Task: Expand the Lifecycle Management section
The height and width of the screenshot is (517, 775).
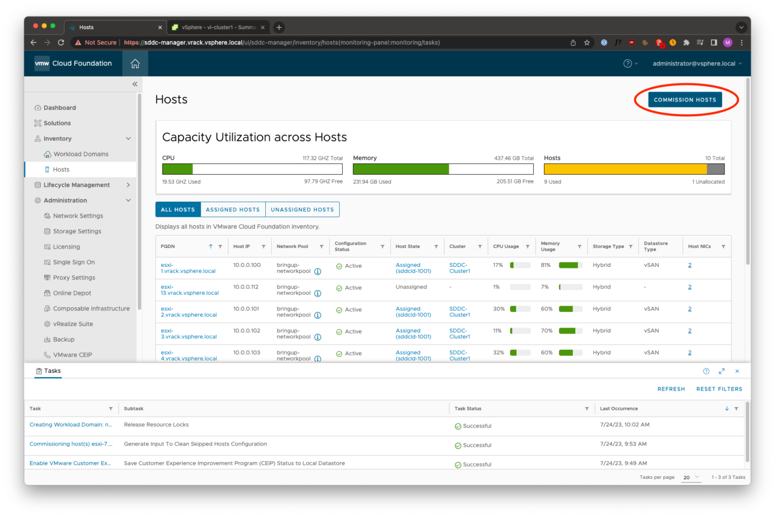Action: coord(128,185)
